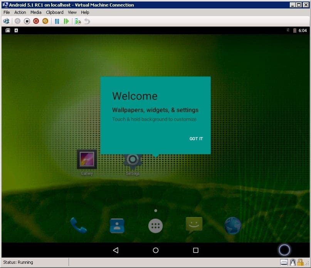This screenshot has height=268, width=311.
Task: Click the VM window title bar icon
Action: tap(5, 5)
